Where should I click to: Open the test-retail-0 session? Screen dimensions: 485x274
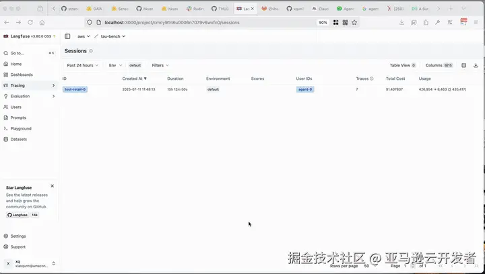pos(75,89)
